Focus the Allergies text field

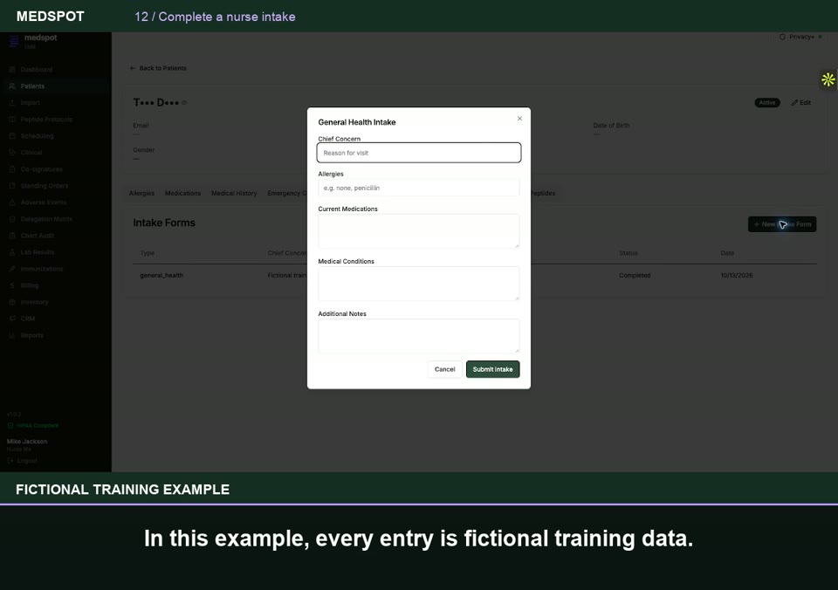click(419, 189)
